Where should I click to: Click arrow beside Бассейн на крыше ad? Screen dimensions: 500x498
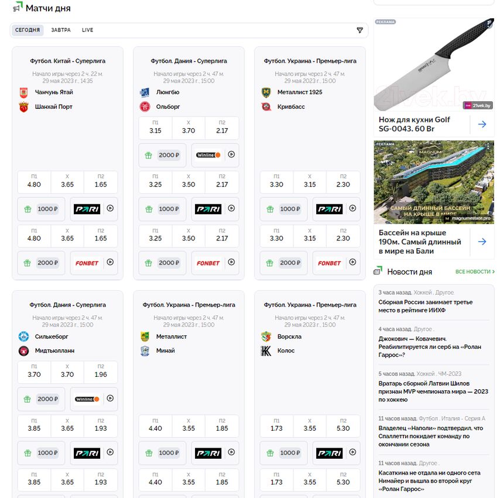click(x=482, y=242)
